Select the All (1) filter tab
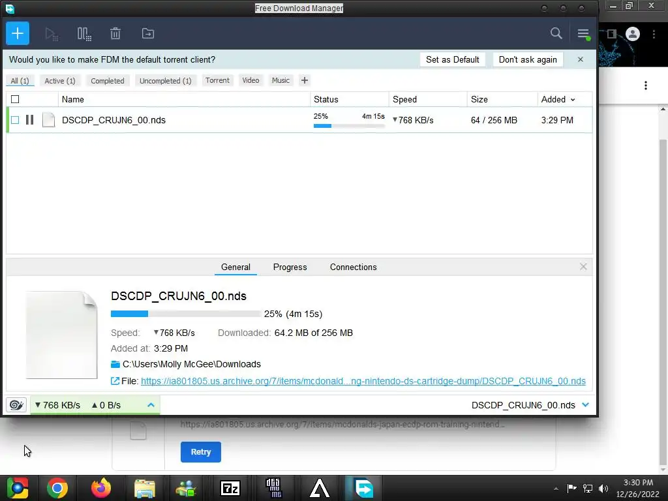 click(x=20, y=81)
